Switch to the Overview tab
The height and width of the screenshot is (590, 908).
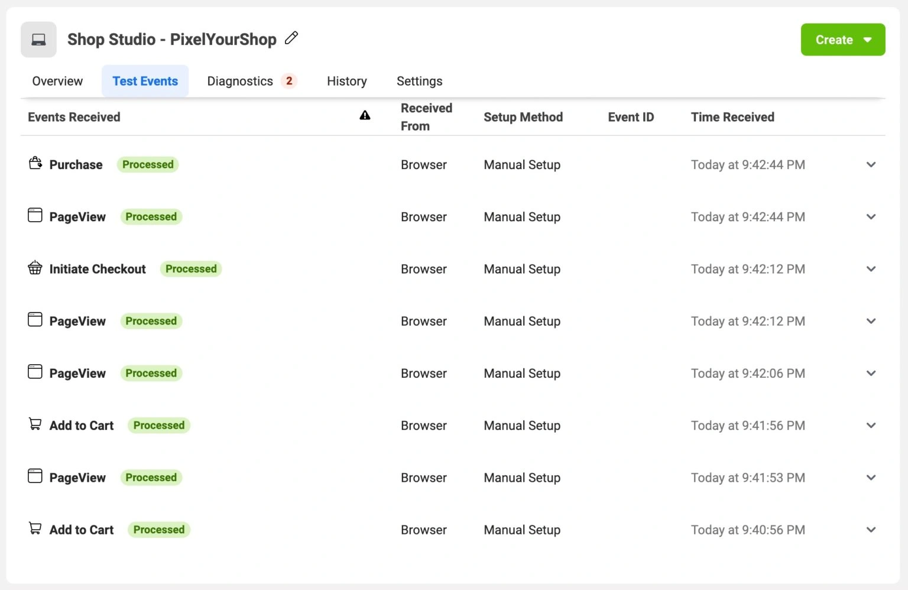[x=57, y=81]
